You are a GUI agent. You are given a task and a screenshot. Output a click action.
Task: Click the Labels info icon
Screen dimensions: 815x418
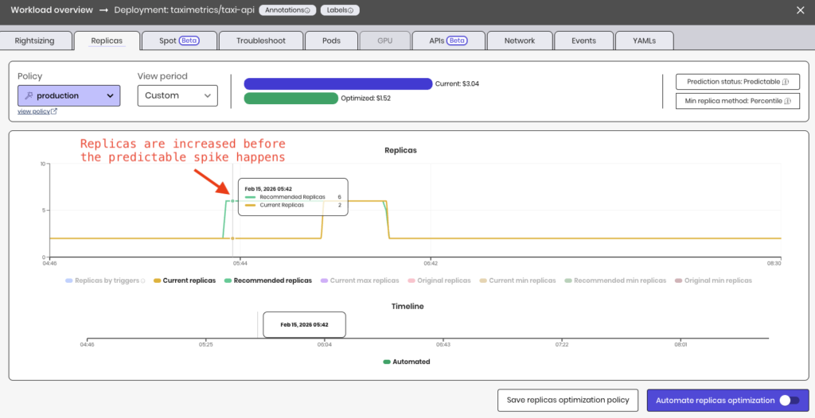[351, 11]
